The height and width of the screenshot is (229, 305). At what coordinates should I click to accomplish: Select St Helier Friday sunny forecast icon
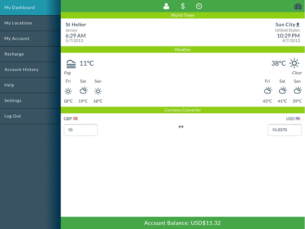(x=68, y=91)
